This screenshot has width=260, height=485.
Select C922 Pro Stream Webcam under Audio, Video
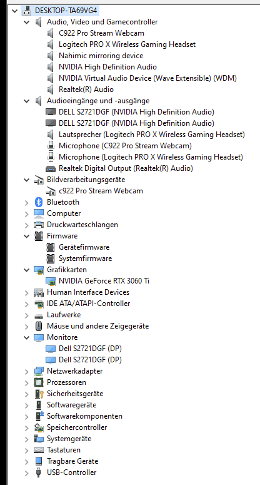tap(101, 33)
